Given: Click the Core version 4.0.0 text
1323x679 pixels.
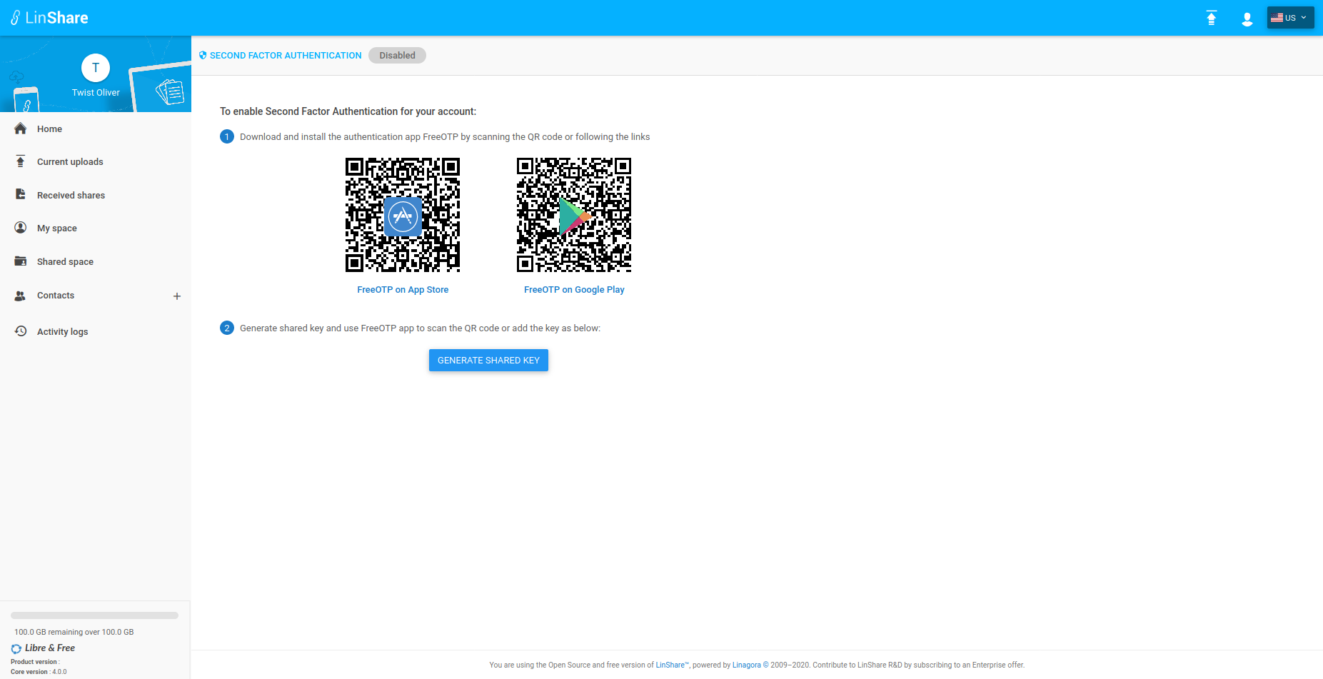Looking at the screenshot, I should click(39, 672).
